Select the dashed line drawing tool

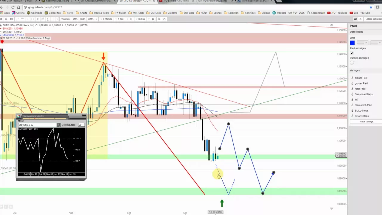pyautogui.click(x=23, y=19)
